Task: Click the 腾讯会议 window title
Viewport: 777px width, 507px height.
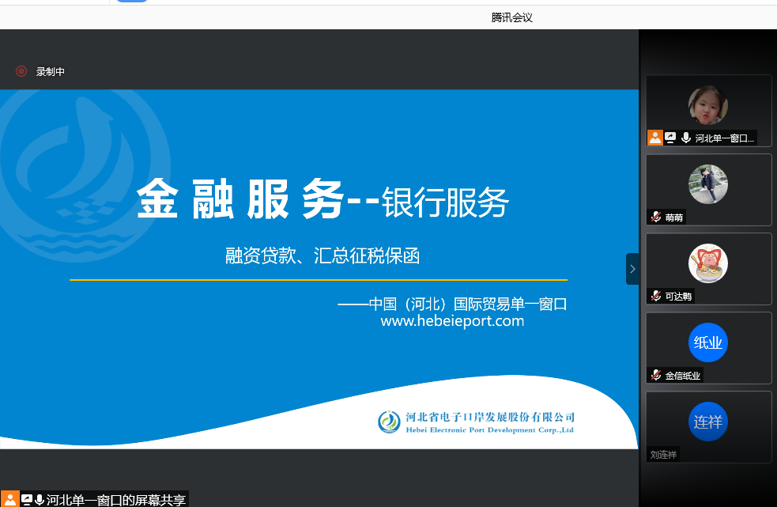Action: click(512, 17)
